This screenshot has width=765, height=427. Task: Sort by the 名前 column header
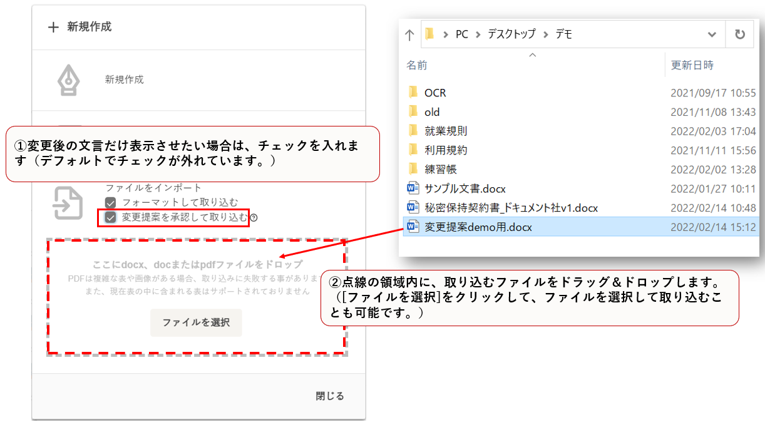click(417, 65)
